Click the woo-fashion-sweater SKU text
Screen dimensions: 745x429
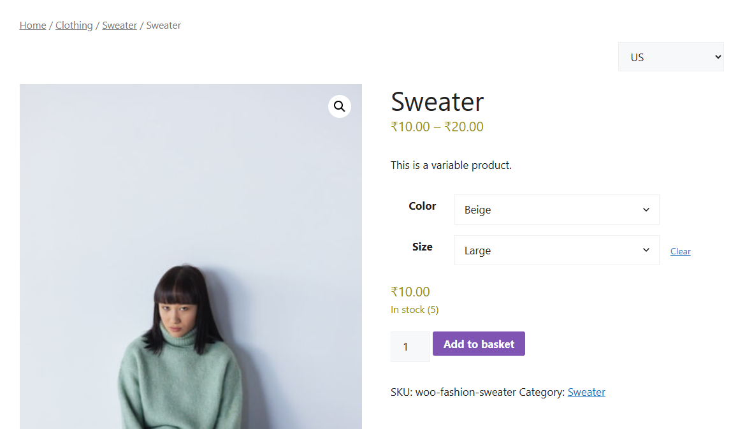point(465,392)
